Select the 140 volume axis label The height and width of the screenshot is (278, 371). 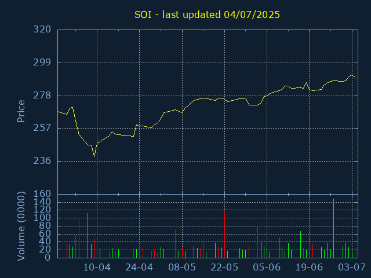42,202
